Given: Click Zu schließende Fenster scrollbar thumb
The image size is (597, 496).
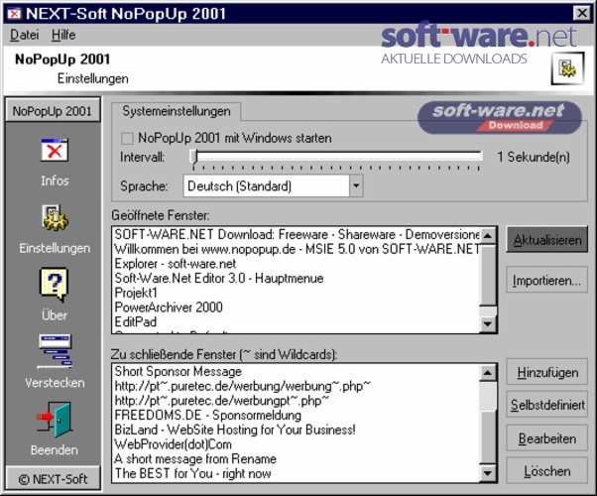Looking at the screenshot, I should click(x=488, y=438).
